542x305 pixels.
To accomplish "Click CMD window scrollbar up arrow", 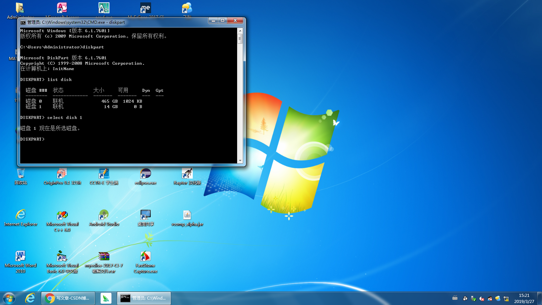I will tap(240, 30).
